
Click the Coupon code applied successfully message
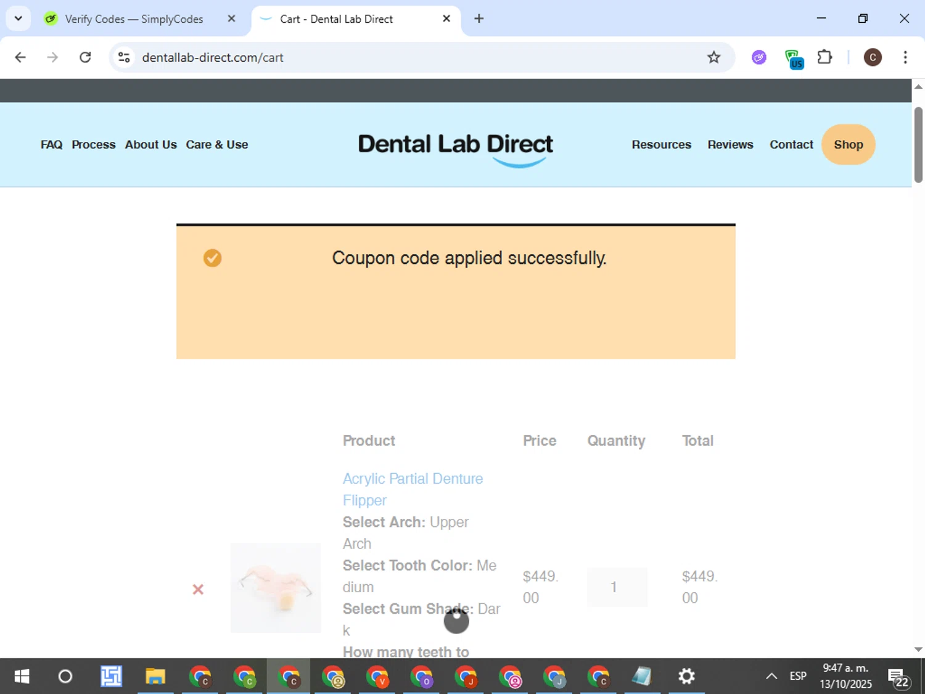pyautogui.click(x=469, y=258)
